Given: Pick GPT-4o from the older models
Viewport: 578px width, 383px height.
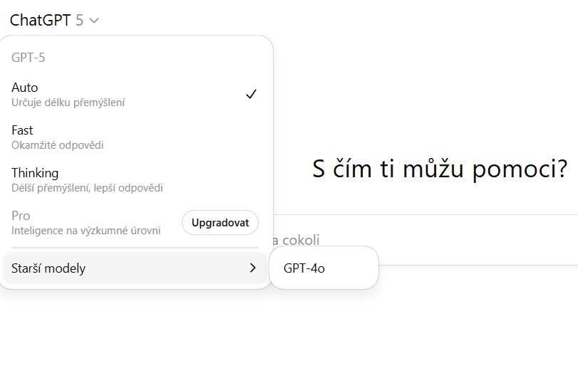Looking at the screenshot, I should (304, 268).
